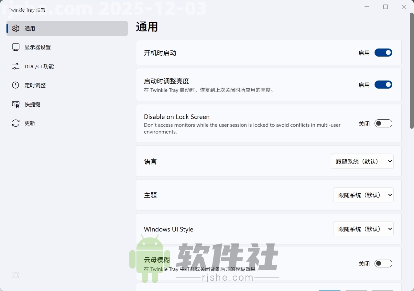The image size is (414, 291).
Task: Disable the 开机时启动 toggle
Action: (383, 52)
